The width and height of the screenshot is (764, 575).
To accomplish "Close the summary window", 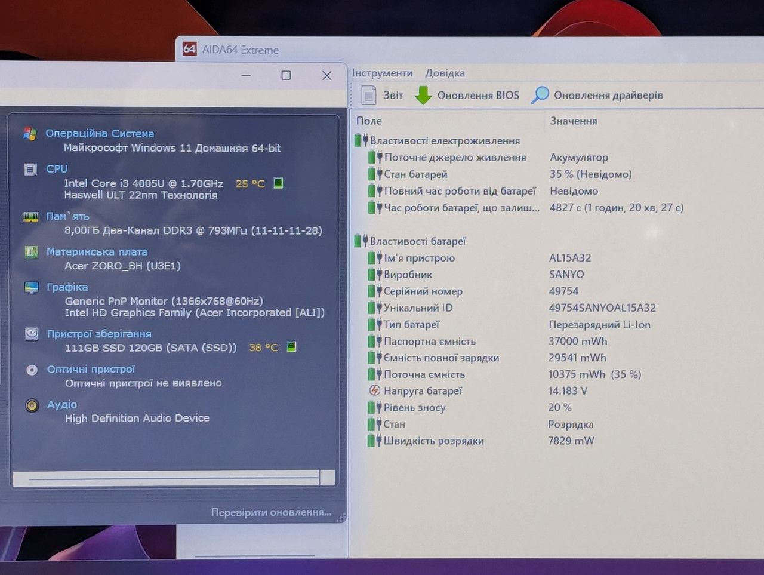I will [326, 75].
